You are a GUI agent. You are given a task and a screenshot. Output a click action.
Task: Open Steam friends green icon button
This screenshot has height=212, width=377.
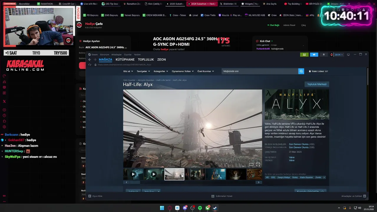(304, 54)
